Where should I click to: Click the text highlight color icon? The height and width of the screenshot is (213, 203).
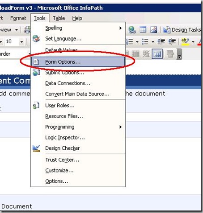click(x=185, y=42)
